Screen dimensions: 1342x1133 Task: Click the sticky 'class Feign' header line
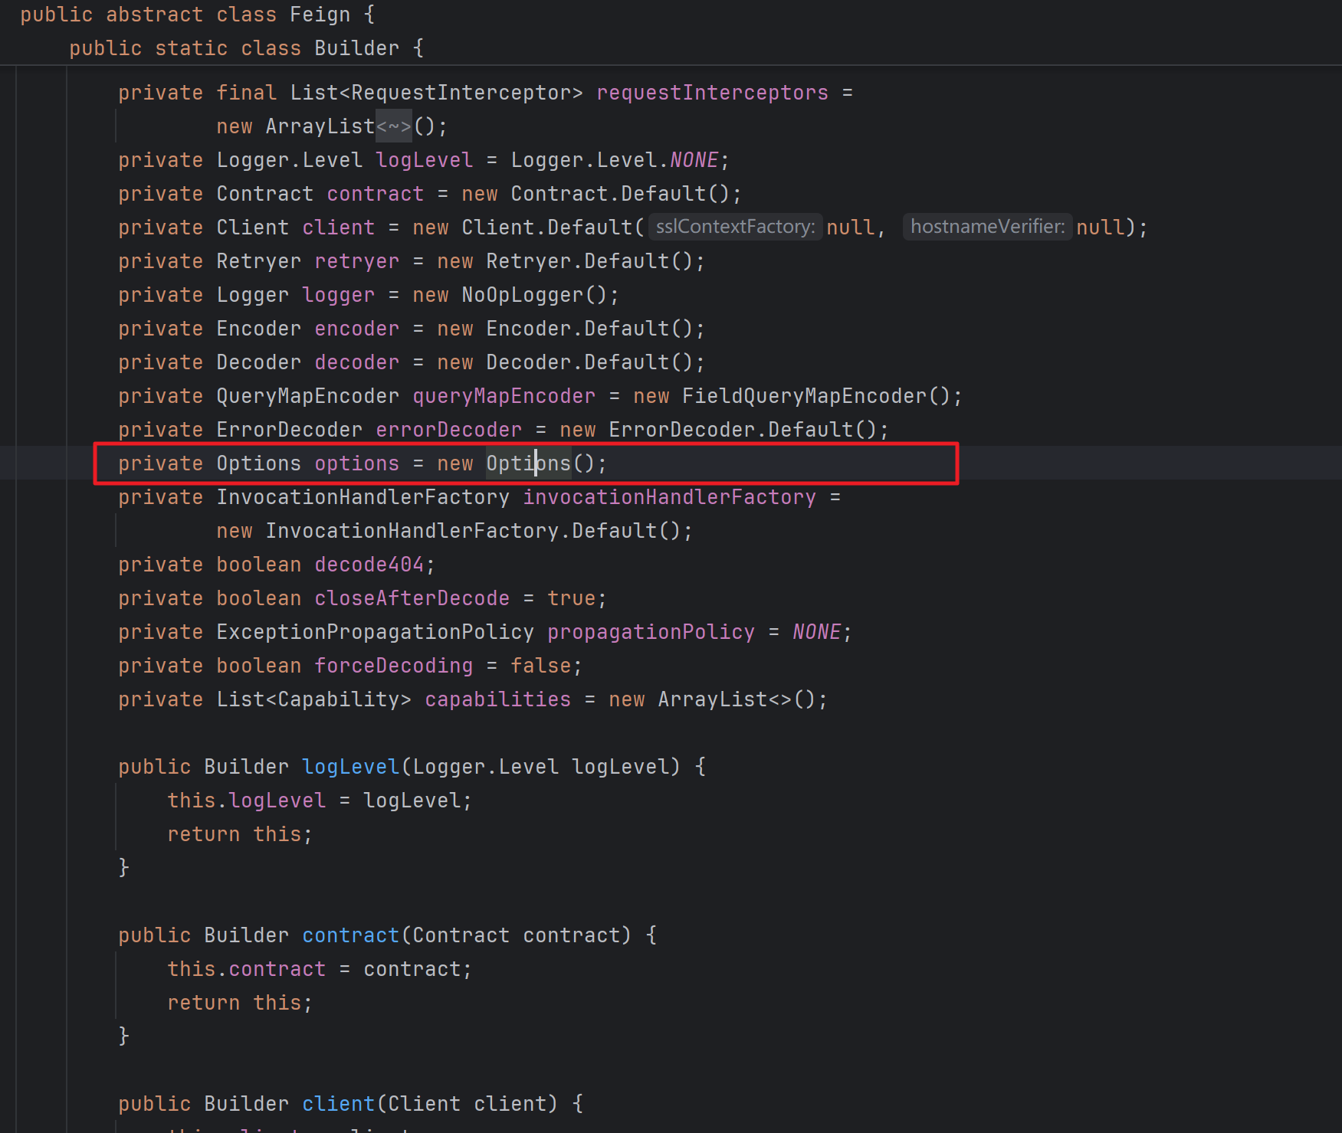[x=198, y=15]
